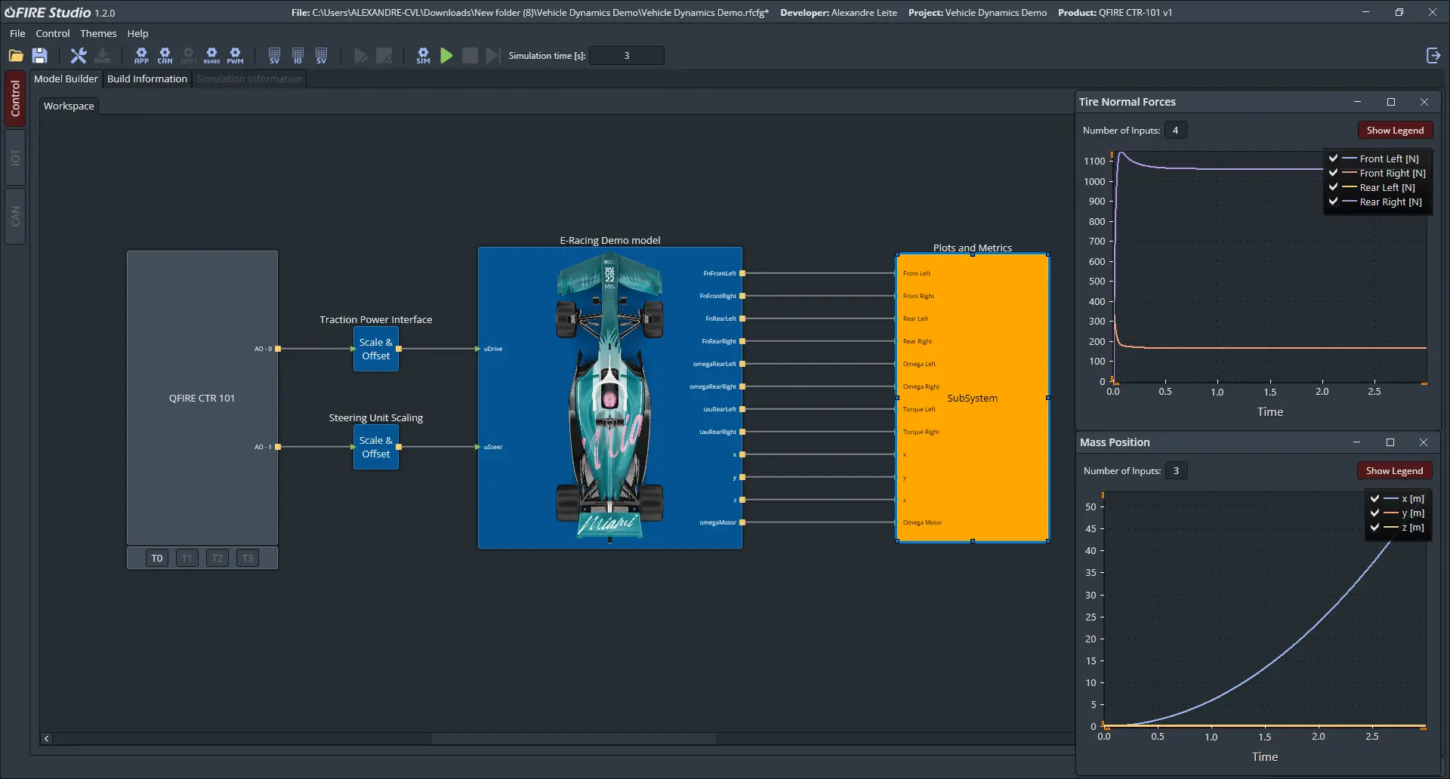
Task: Open a project file with the folder icon
Action: pyautogui.click(x=16, y=55)
